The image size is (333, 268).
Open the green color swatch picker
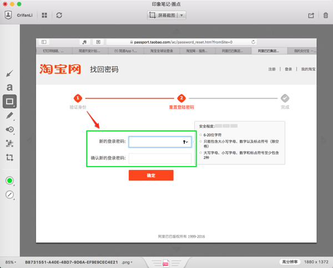(9, 181)
